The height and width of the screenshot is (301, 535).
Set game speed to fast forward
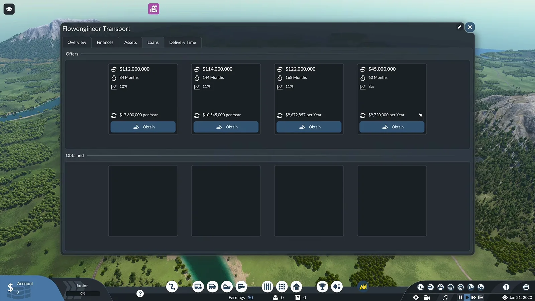click(x=474, y=297)
